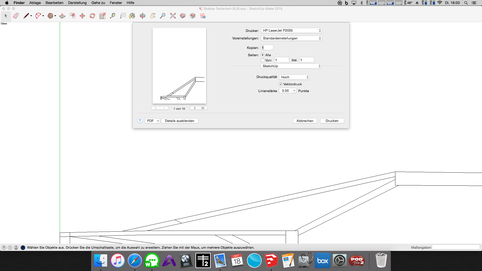The image size is (482, 271).
Task: Click the Drucken button
Action: click(332, 121)
